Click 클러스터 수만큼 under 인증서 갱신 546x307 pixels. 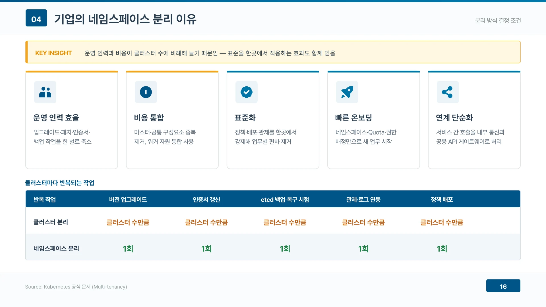(206, 222)
